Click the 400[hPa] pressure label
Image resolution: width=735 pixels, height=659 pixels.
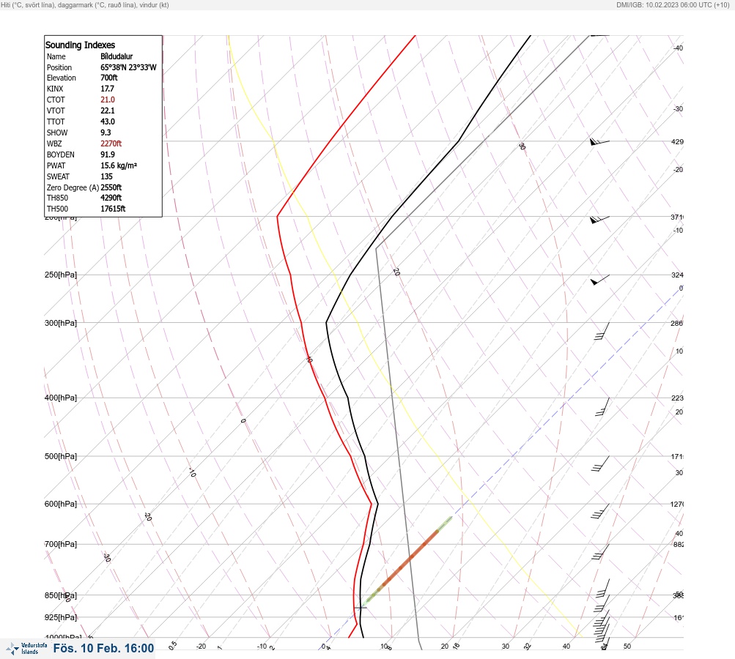point(61,398)
